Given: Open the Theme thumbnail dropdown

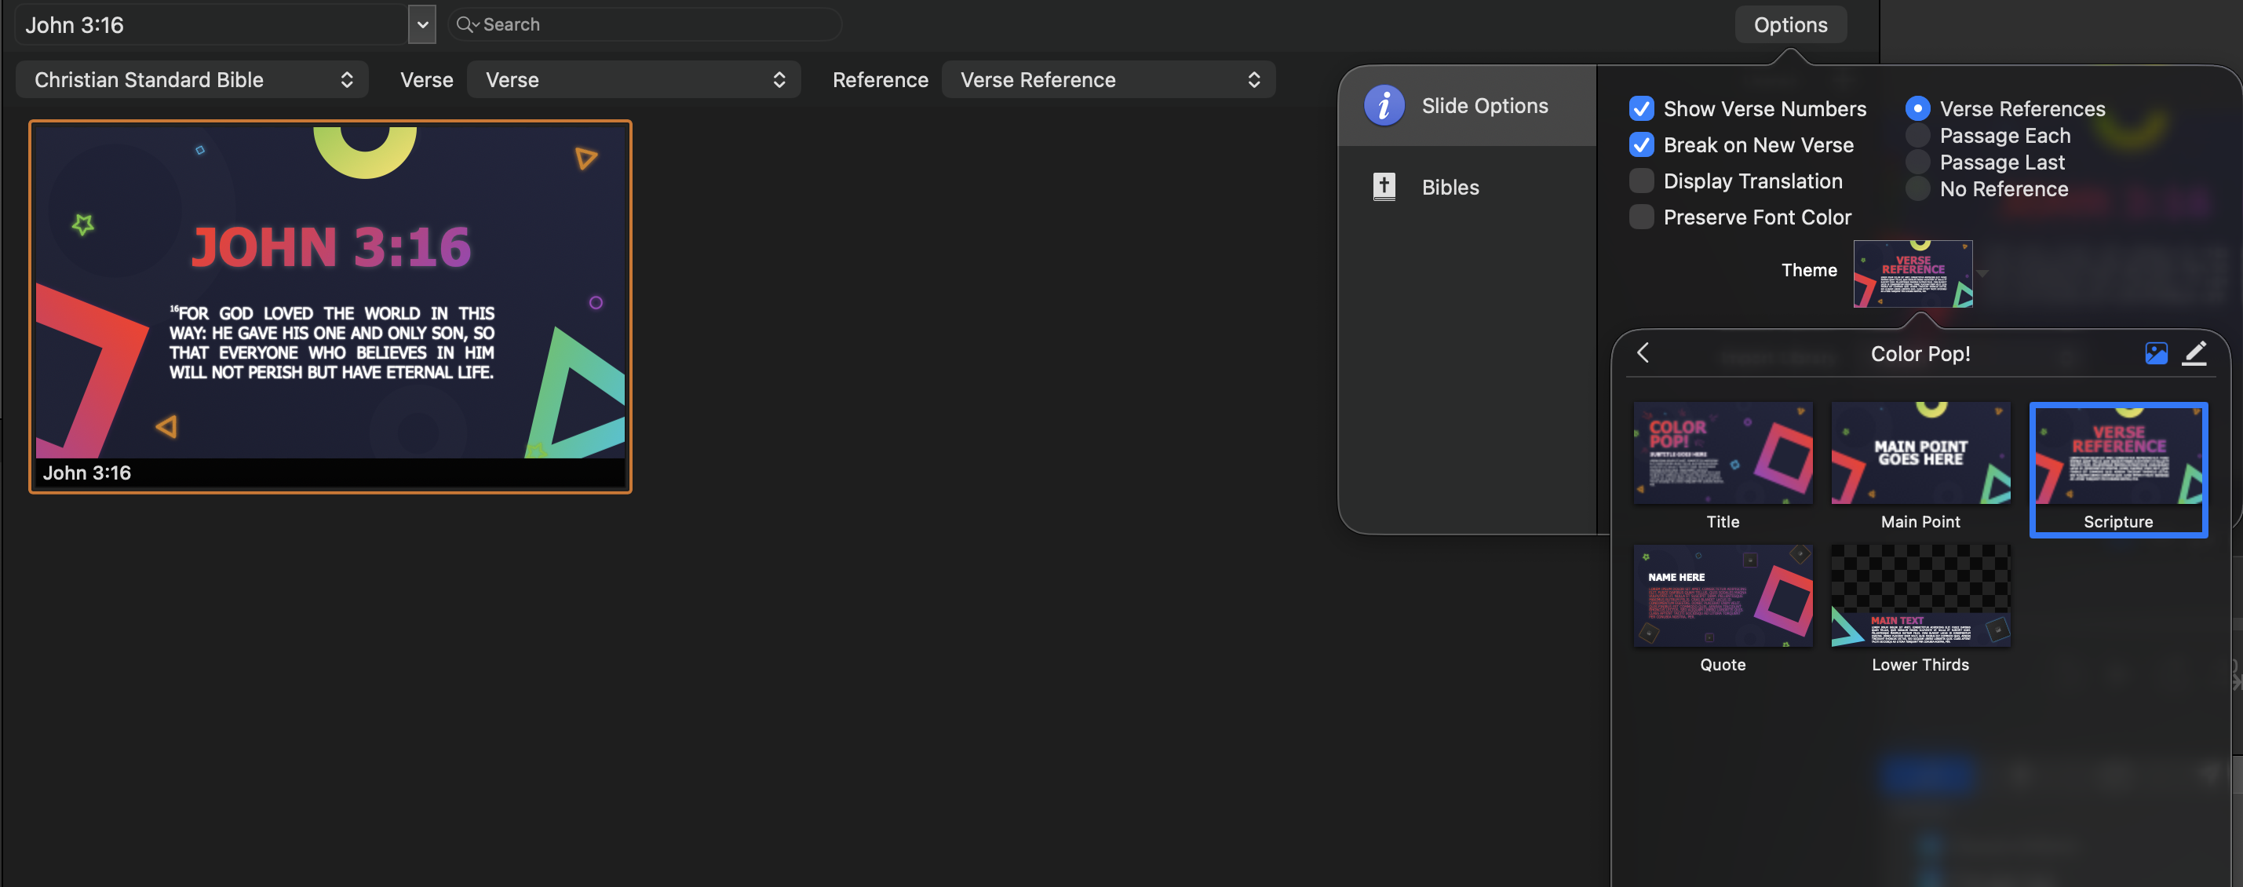Looking at the screenshot, I should click(1913, 273).
